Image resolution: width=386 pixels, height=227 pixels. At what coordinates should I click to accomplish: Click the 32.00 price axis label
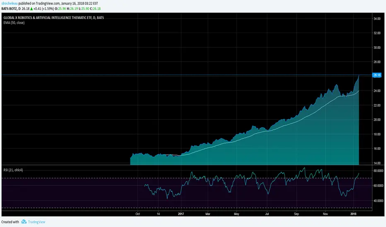[x=377, y=33]
